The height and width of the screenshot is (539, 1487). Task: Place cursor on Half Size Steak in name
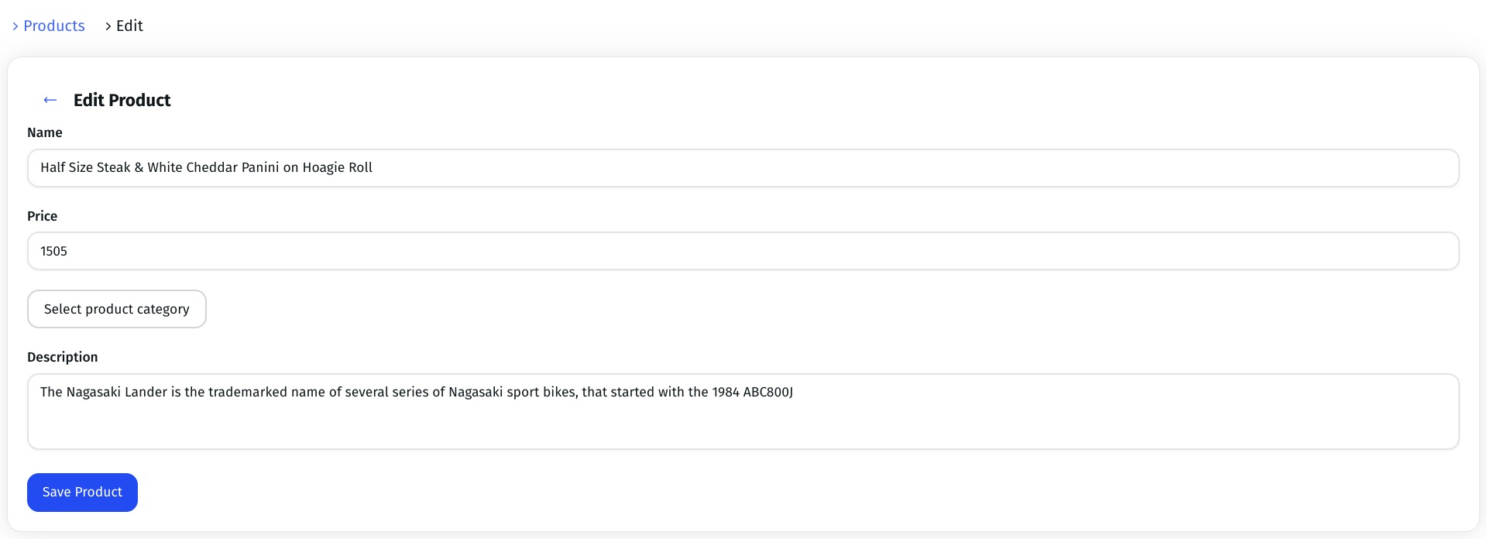85,167
